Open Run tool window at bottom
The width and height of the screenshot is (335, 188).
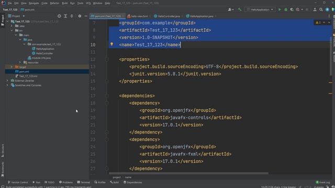click(x=36, y=182)
